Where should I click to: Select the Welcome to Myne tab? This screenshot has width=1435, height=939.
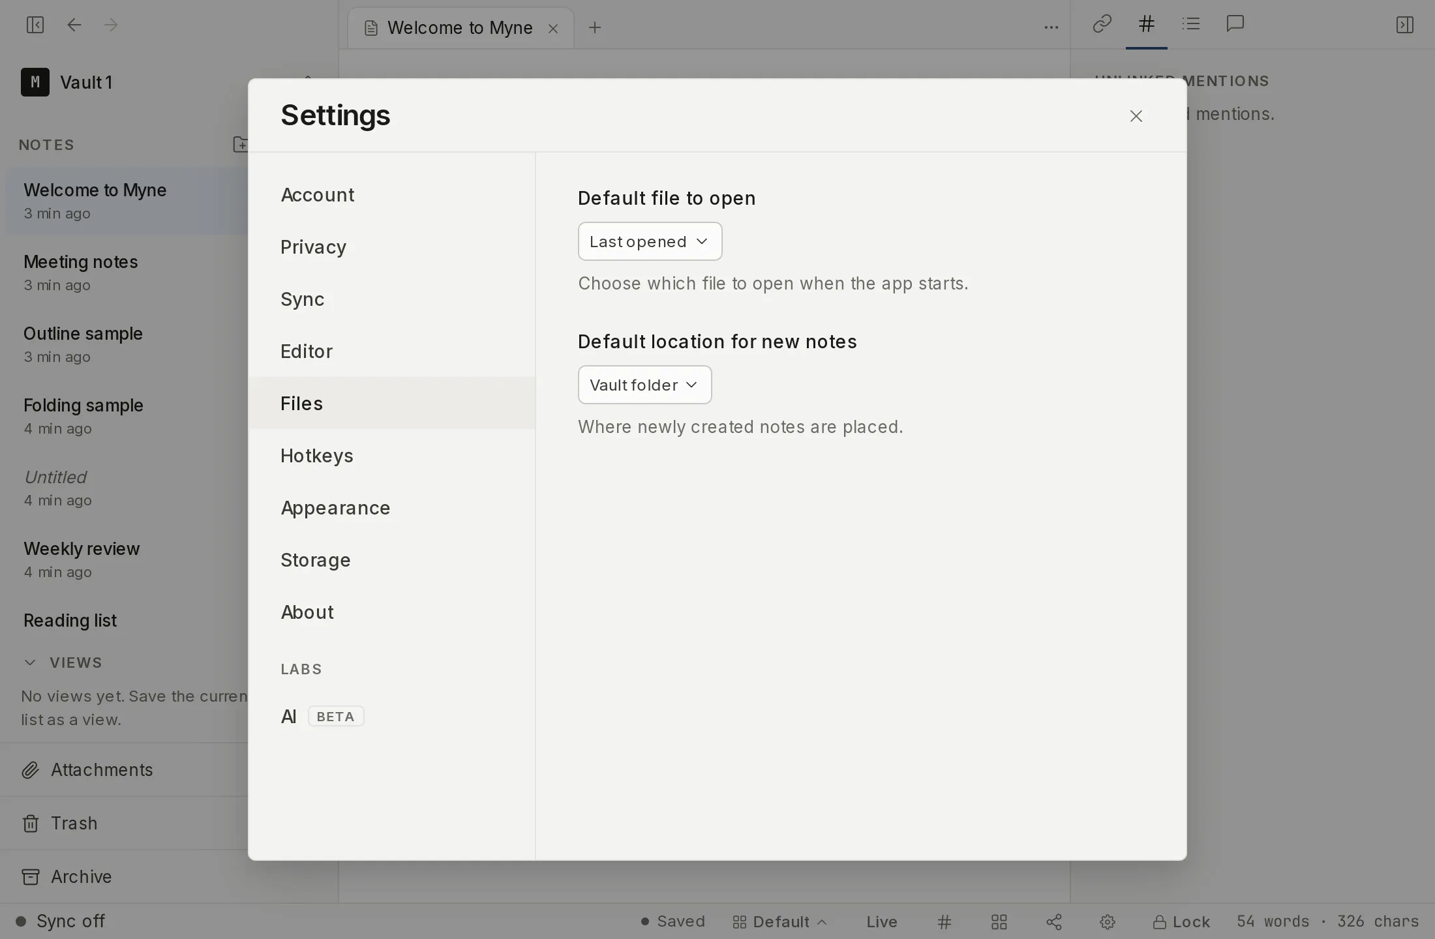(461, 28)
